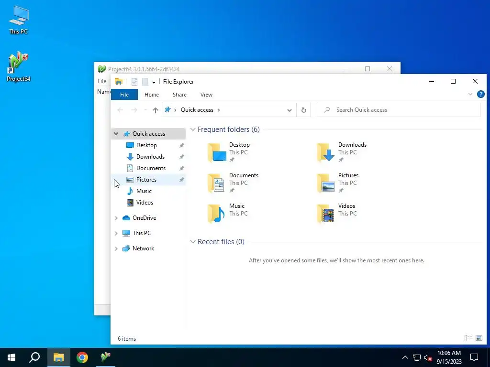The image size is (490, 367).
Task: Select Pictures in the navigation pane
Action: tap(146, 180)
